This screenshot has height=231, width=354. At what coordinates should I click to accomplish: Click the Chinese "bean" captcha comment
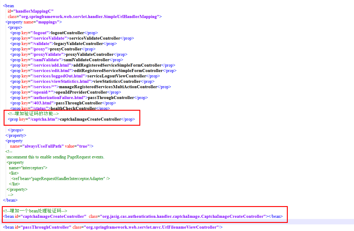pyautogui.click(x=35, y=211)
